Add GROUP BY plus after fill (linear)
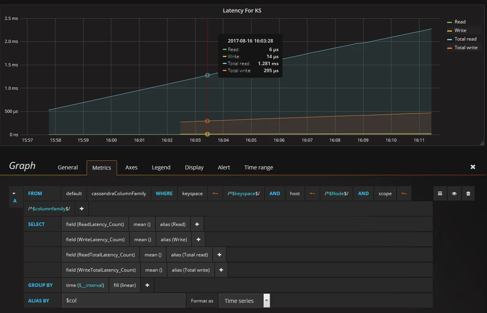 click(147, 285)
